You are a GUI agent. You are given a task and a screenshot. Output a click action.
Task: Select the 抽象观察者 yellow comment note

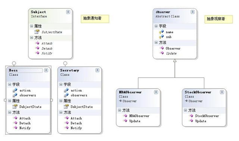pyautogui.click(x=218, y=19)
